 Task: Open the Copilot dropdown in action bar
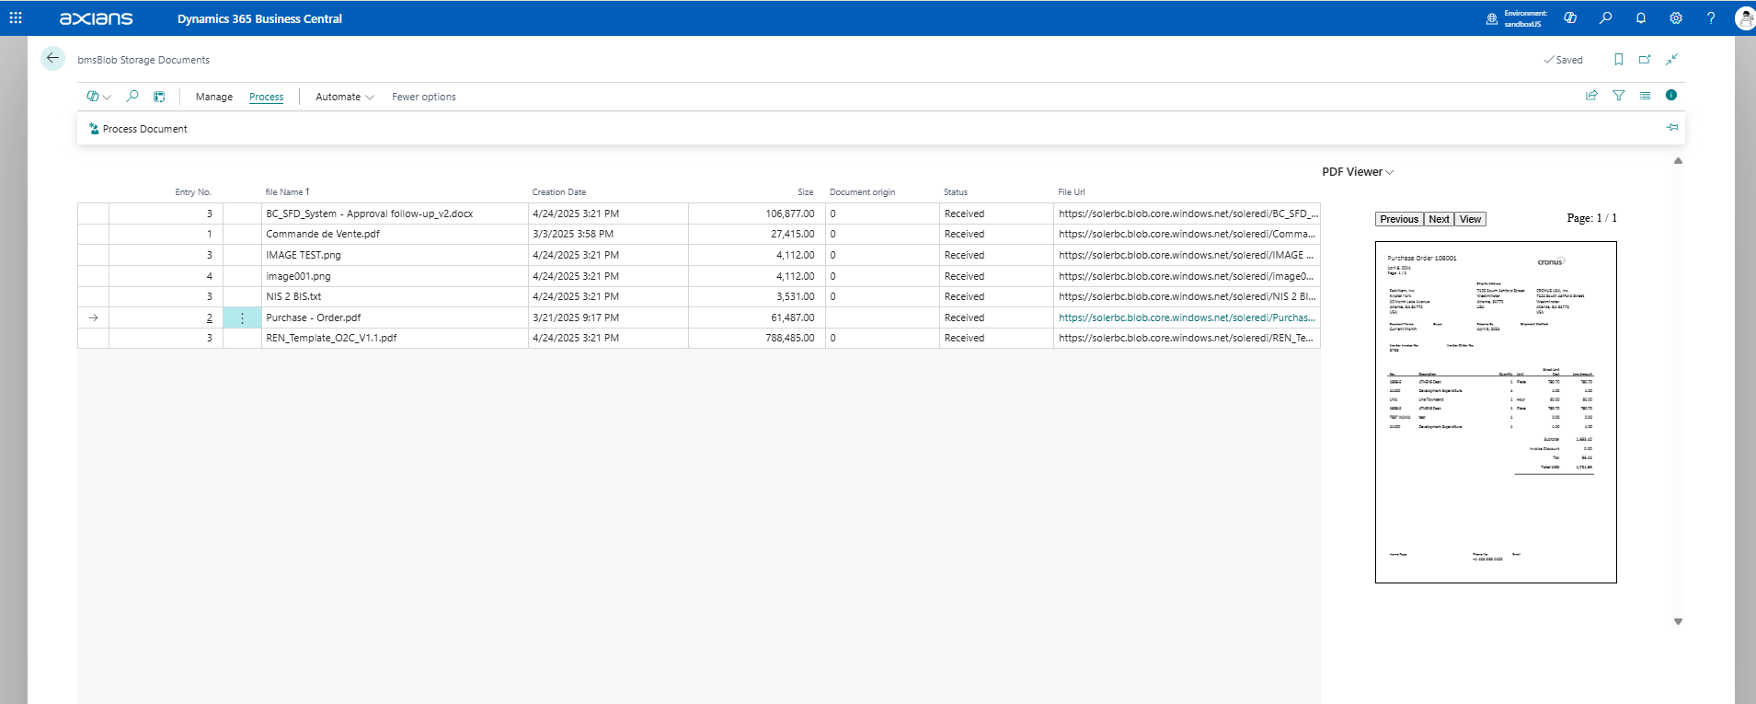pyautogui.click(x=98, y=97)
